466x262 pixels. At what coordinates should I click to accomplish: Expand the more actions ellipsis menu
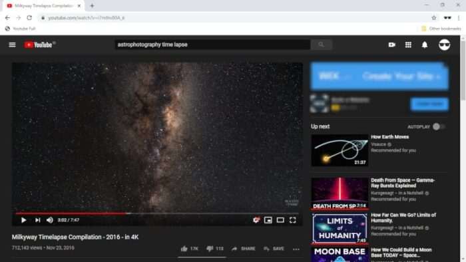296,249
